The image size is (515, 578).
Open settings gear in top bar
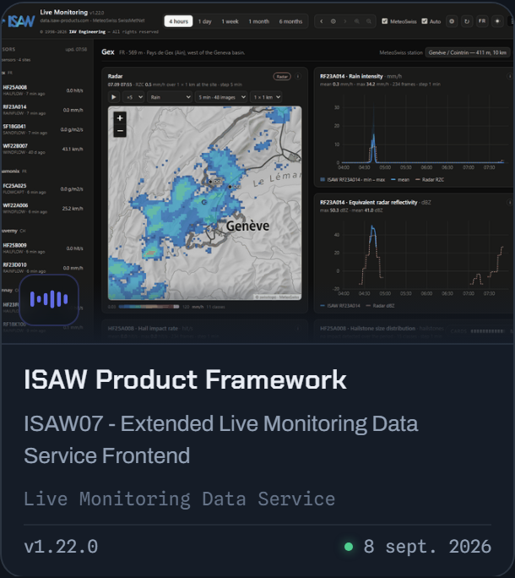pos(452,21)
